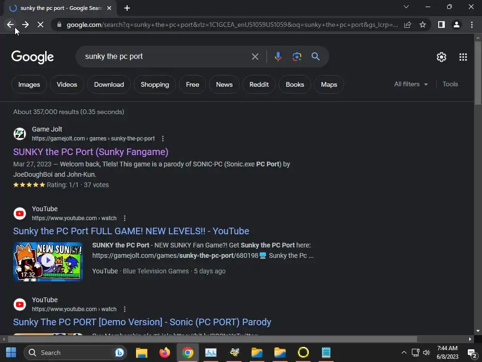Open a new tab with the plus button
The image size is (482, 362).
(x=127, y=8)
